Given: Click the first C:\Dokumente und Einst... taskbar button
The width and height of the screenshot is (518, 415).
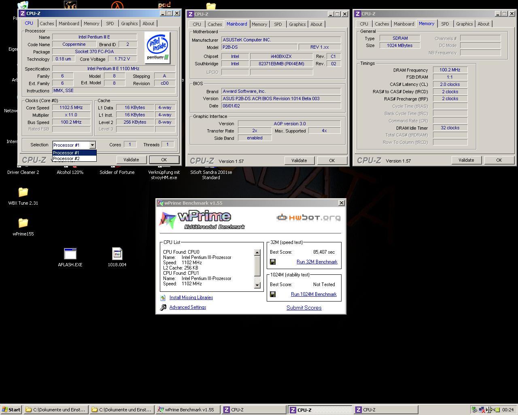Looking at the screenshot, I should [x=56, y=410].
